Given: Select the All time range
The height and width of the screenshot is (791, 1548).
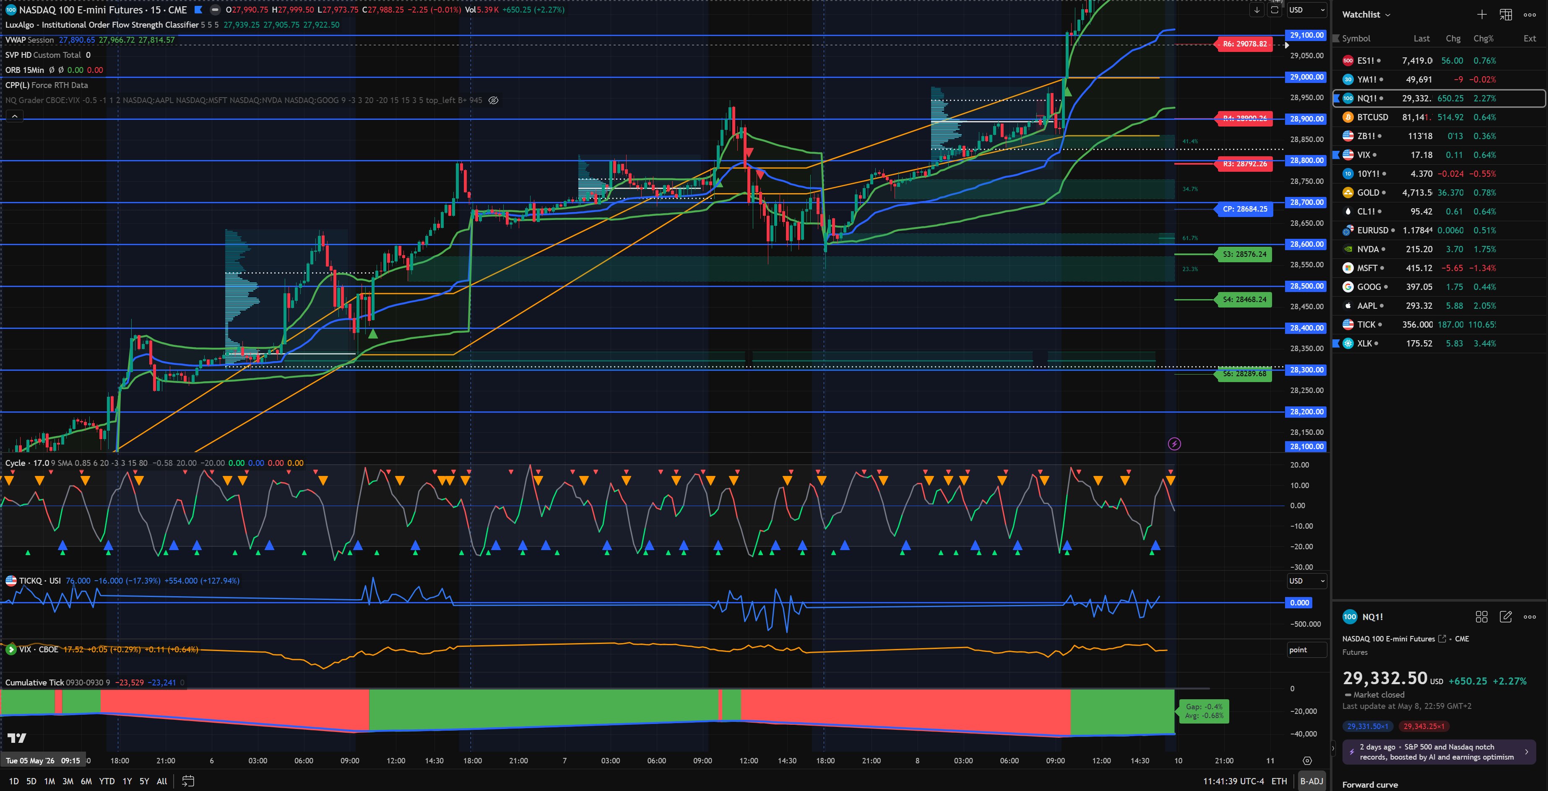Looking at the screenshot, I should coord(161,781).
